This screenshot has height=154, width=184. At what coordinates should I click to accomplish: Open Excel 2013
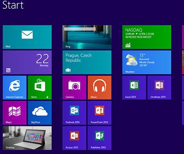coord(134,88)
